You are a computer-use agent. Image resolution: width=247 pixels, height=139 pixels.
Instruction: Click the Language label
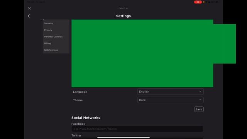80,92
